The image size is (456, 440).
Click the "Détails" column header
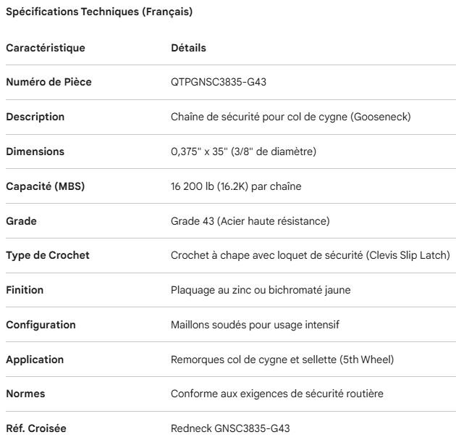tap(188, 48)
